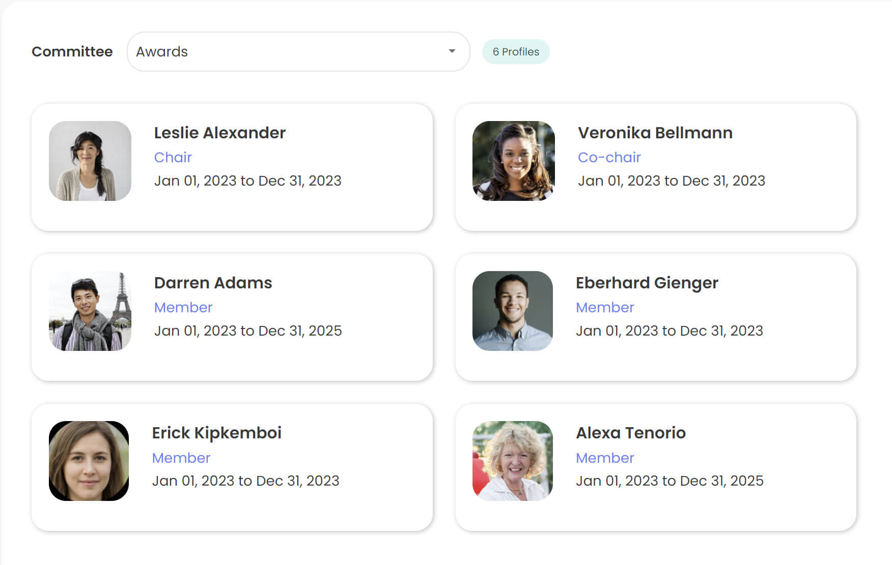
Task: Open Leslie Alexander's Chair role link
Action: click(x=173, y=157)
